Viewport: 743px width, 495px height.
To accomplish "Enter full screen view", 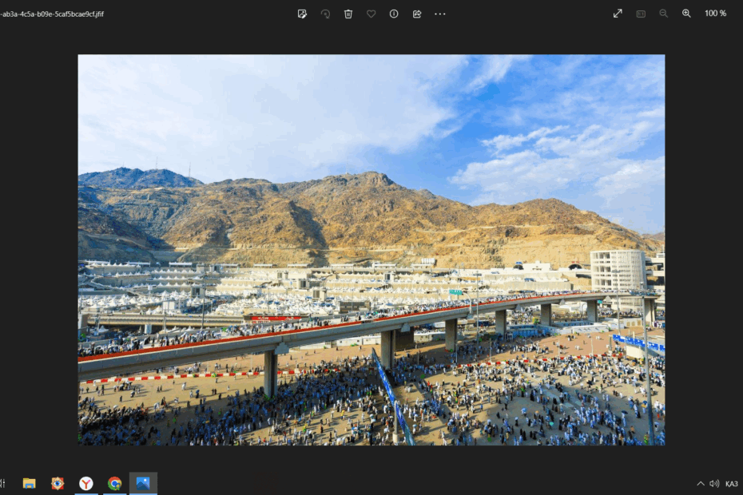I will pos(618,14).
